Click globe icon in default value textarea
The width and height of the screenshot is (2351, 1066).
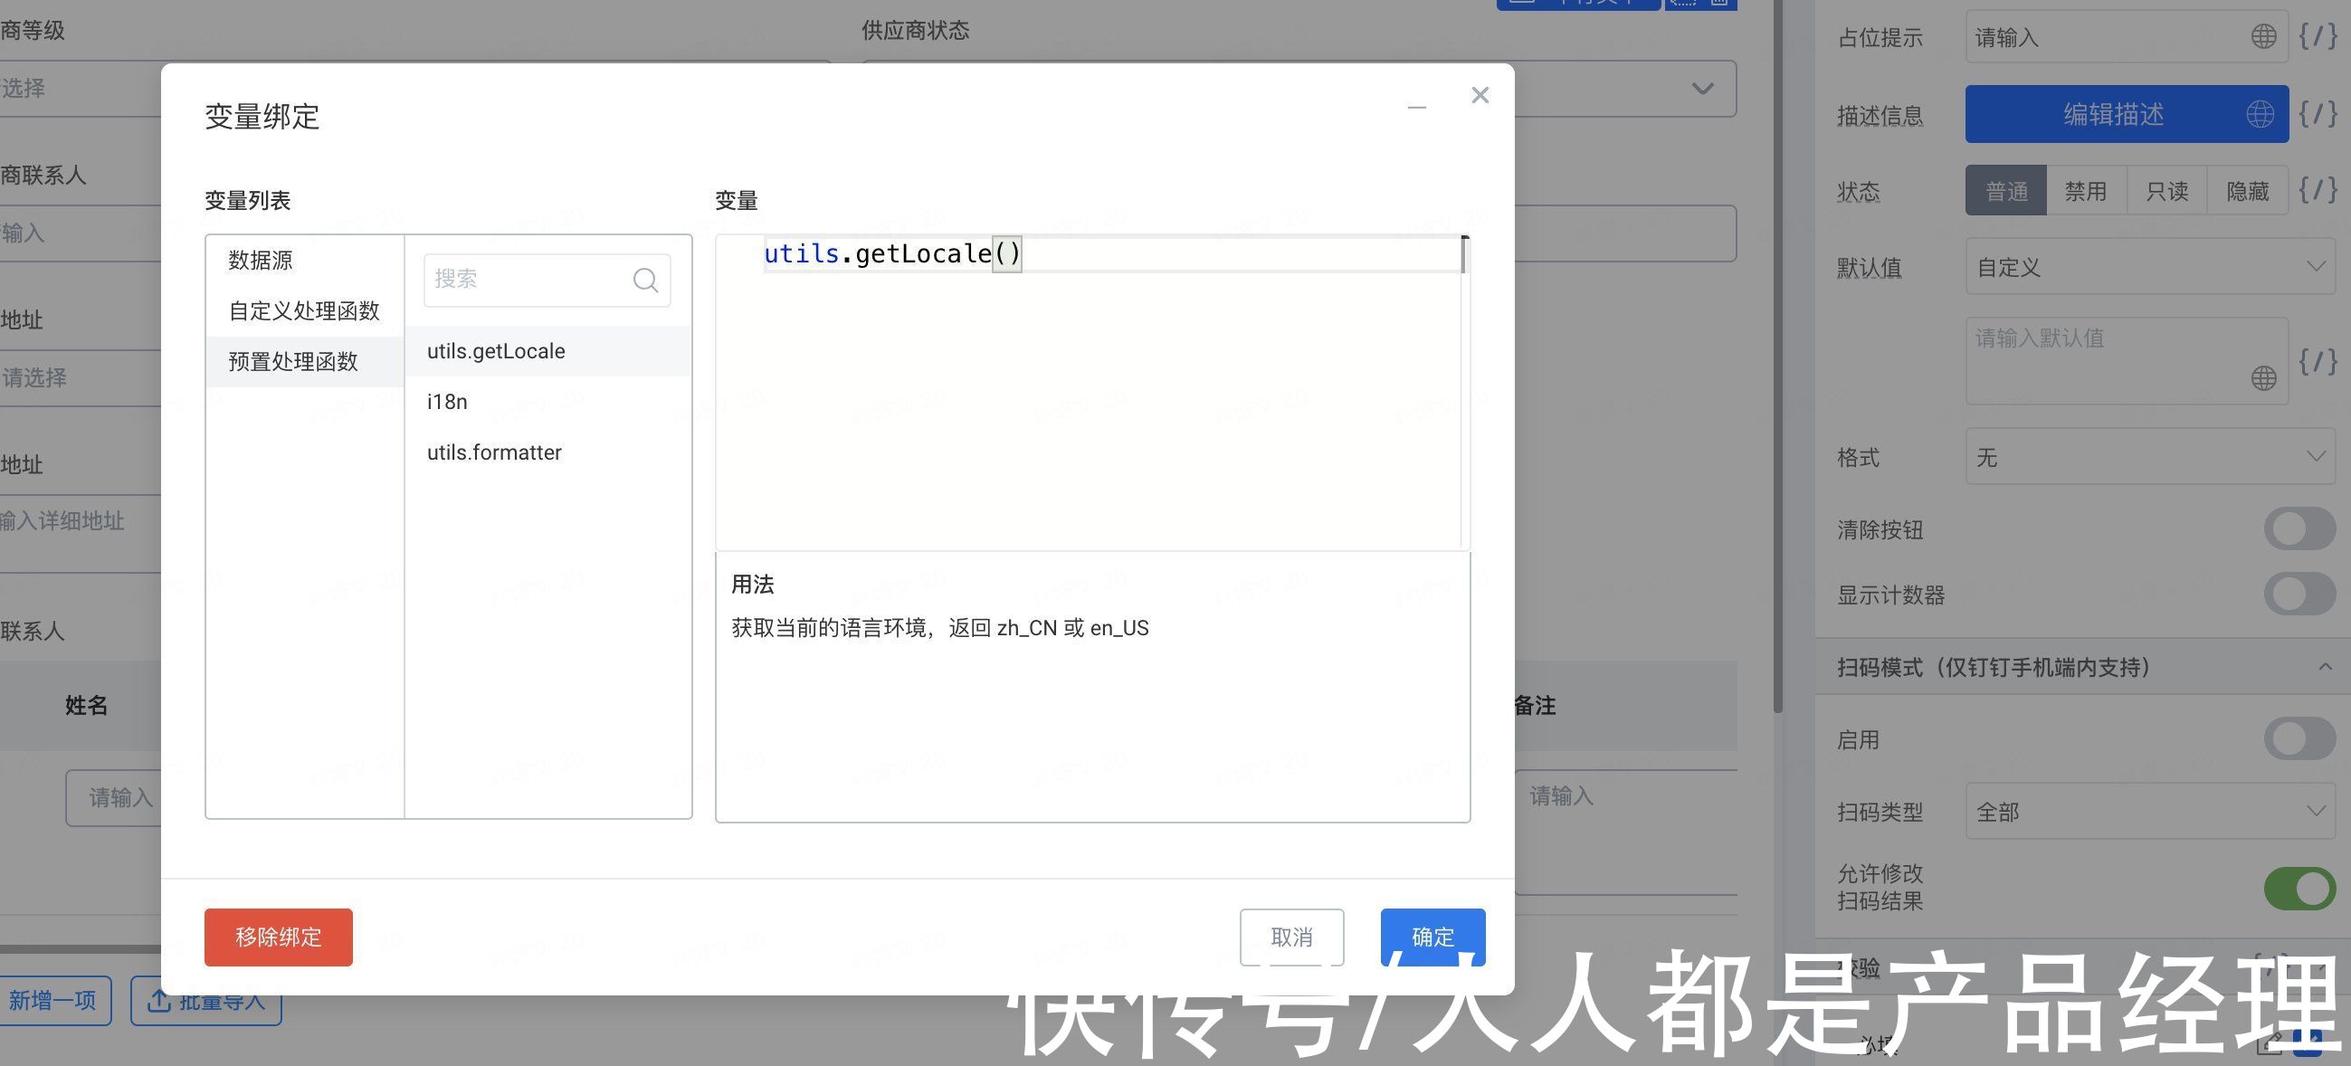pyautogui.click(x=2263, y=378)
